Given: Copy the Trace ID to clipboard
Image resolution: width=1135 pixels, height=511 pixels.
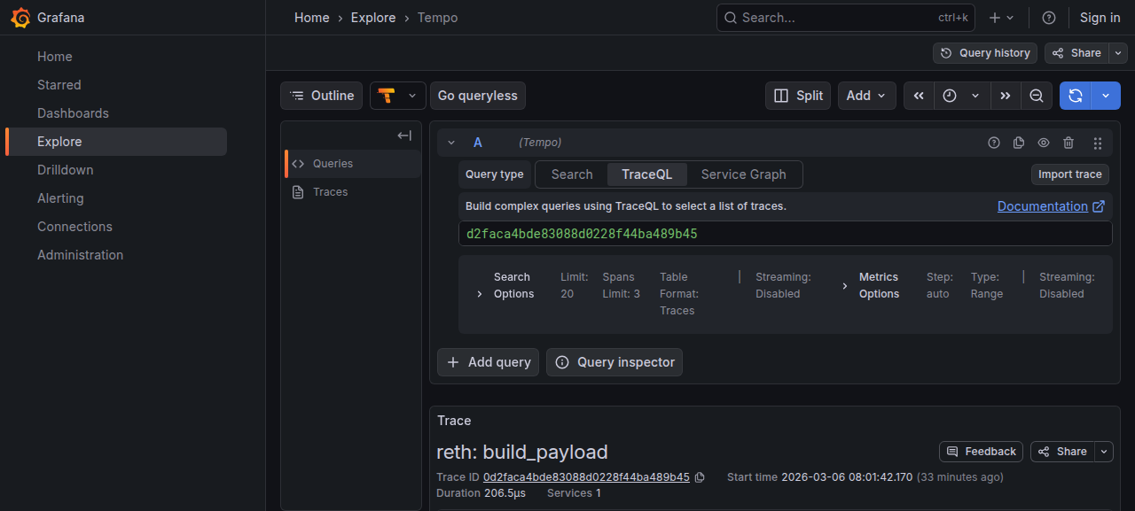Looking at the screenshot, I should point(700,477).
